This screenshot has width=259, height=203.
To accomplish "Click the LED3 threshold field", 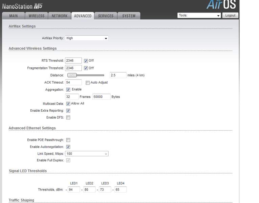I will click(105, 189).
